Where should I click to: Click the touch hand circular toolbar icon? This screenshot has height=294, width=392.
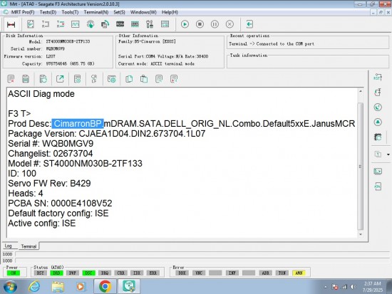91,24
